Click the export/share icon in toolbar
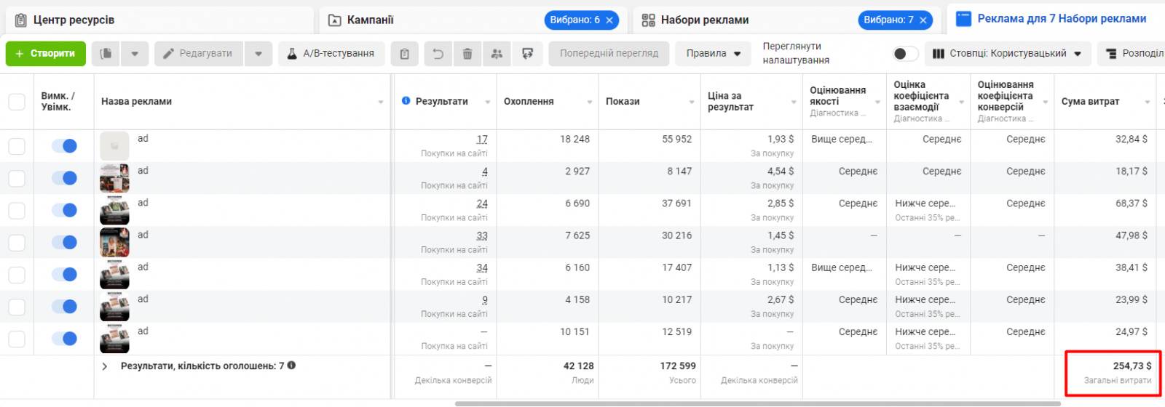1165x407 pixels. coord(528,54)
